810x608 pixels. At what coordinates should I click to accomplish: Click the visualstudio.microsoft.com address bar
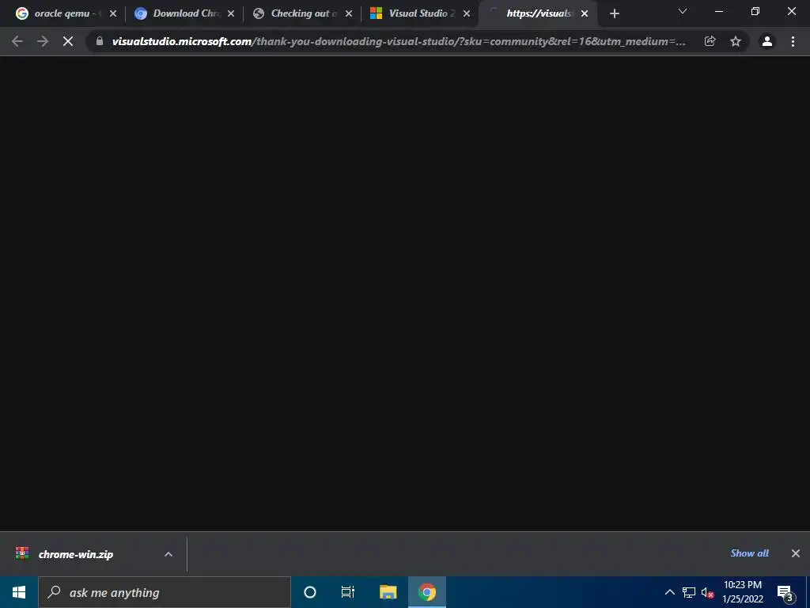pos(399,41)
